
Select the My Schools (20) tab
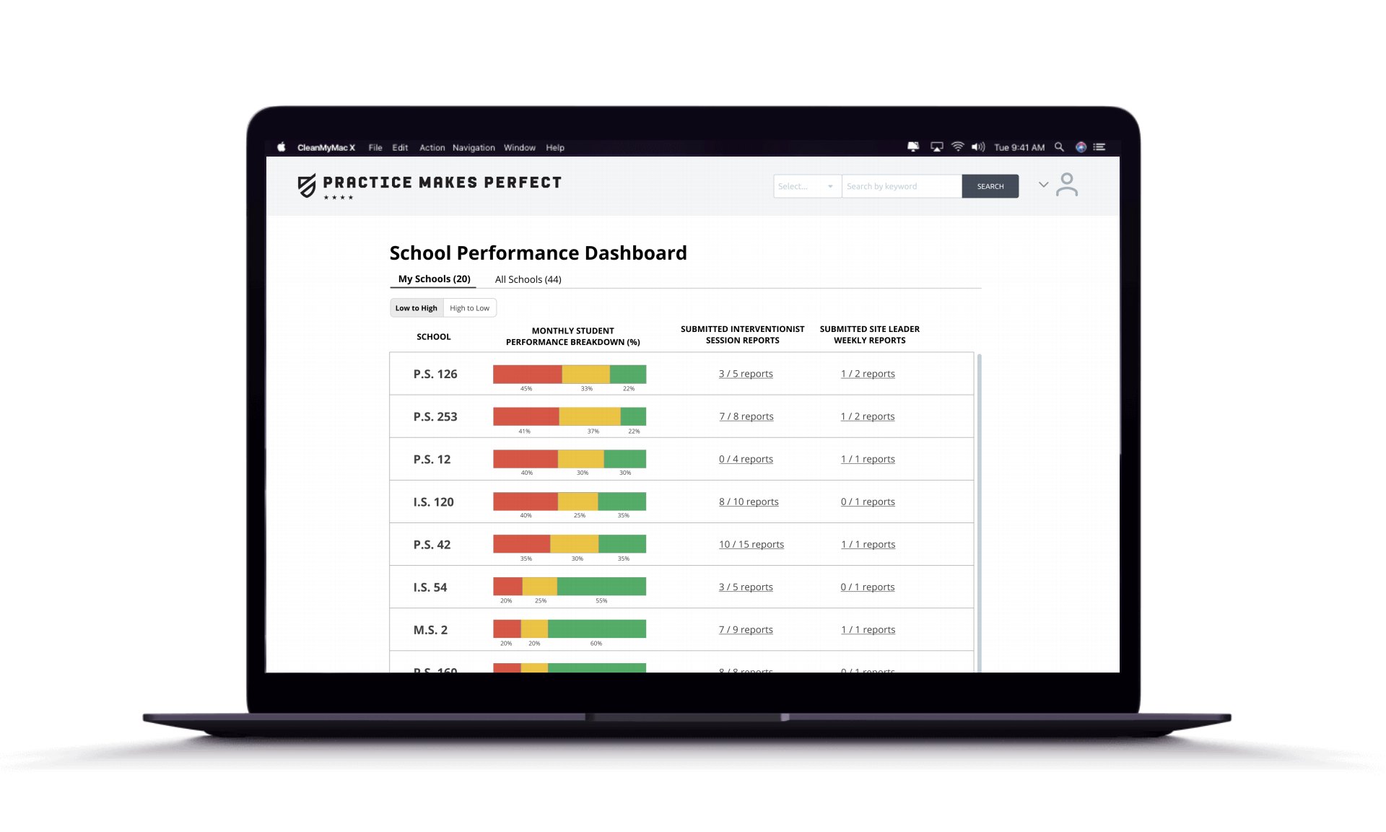434,279
